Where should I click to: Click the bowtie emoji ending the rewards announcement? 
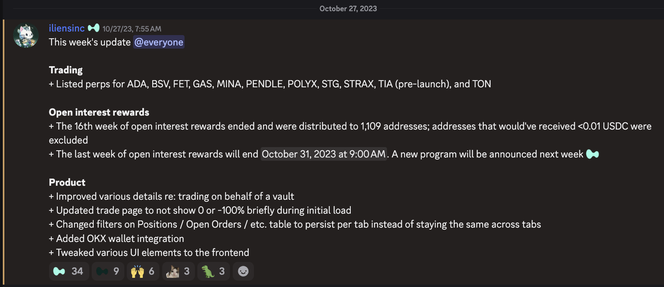[592, 153]
